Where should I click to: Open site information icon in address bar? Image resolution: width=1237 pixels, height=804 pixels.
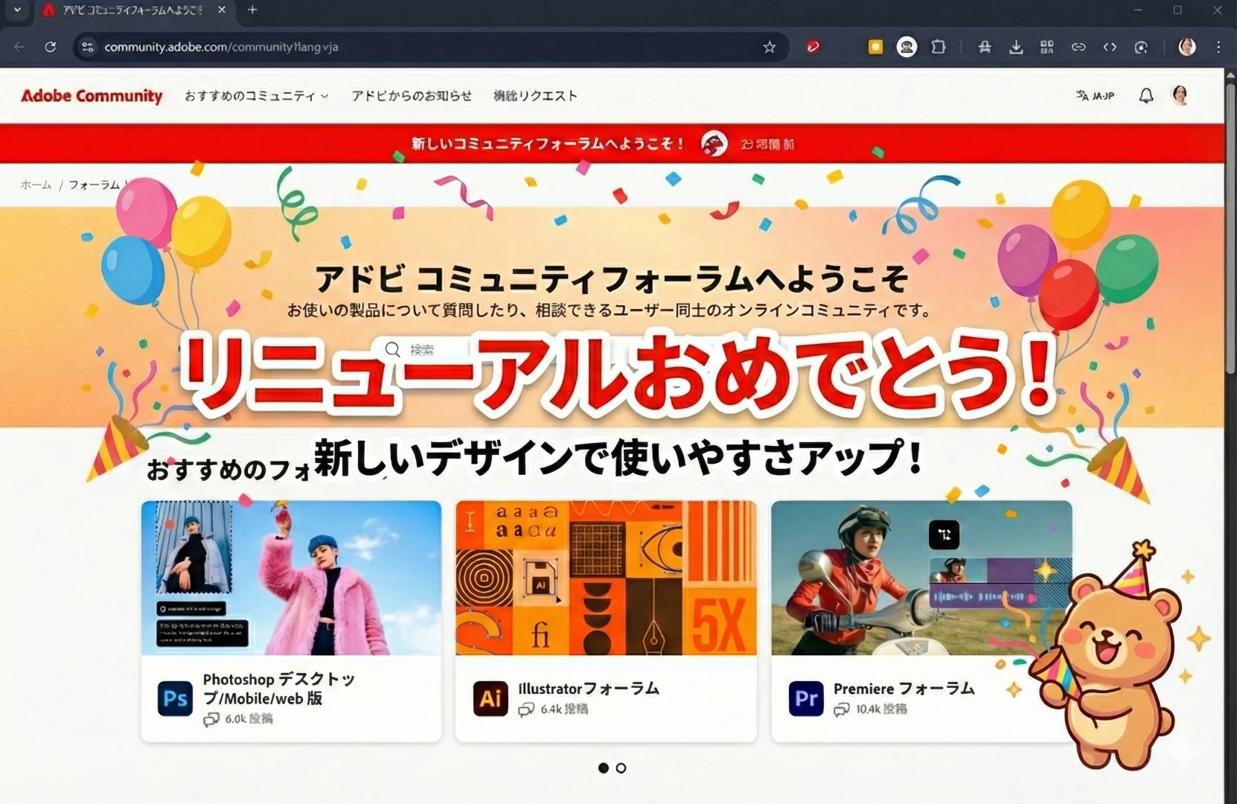point(88,47)
